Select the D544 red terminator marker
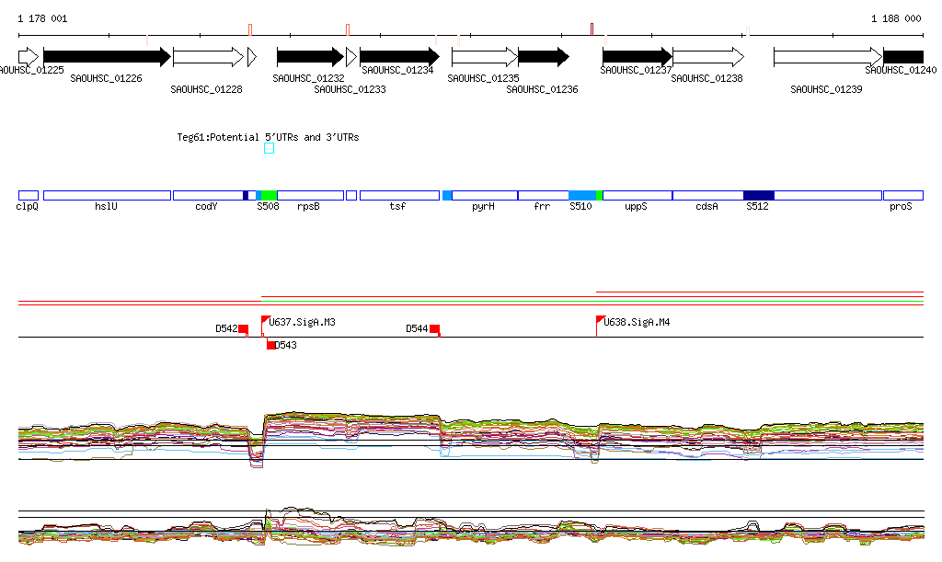This screenshot has width=942, height=562. 434,329
